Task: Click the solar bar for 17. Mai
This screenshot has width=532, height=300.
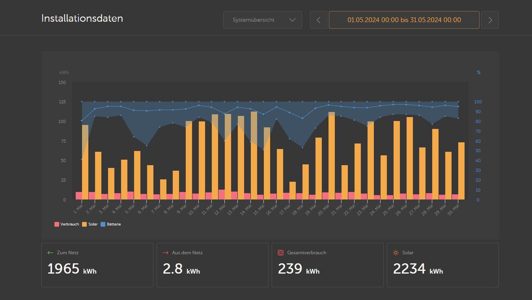Action: coord(293,190)
